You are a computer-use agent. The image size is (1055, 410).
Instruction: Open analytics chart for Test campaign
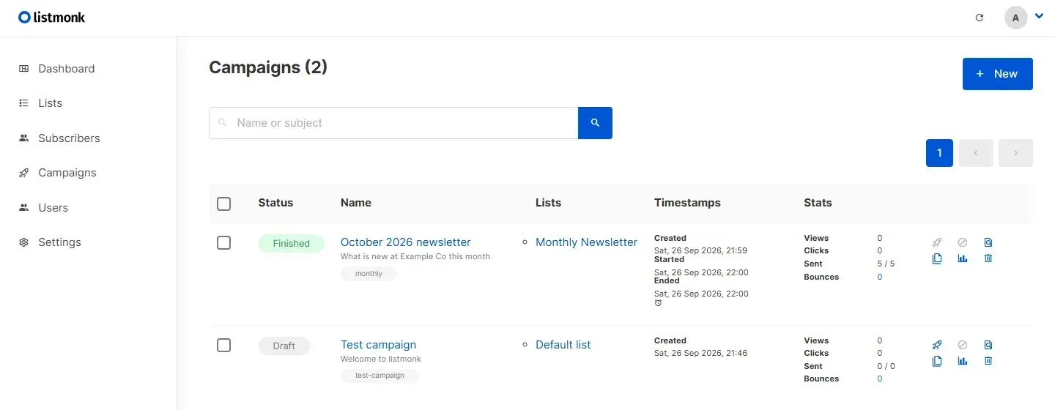click(963, 361)
